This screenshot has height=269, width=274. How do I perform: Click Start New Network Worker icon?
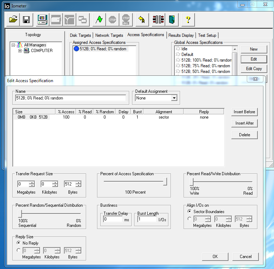[69, 19]
